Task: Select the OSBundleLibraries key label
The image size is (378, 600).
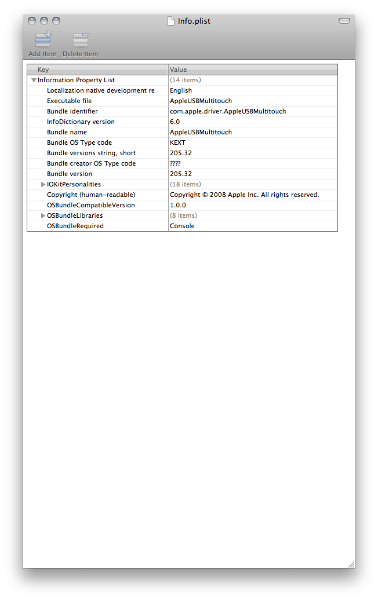Action: 75,216
